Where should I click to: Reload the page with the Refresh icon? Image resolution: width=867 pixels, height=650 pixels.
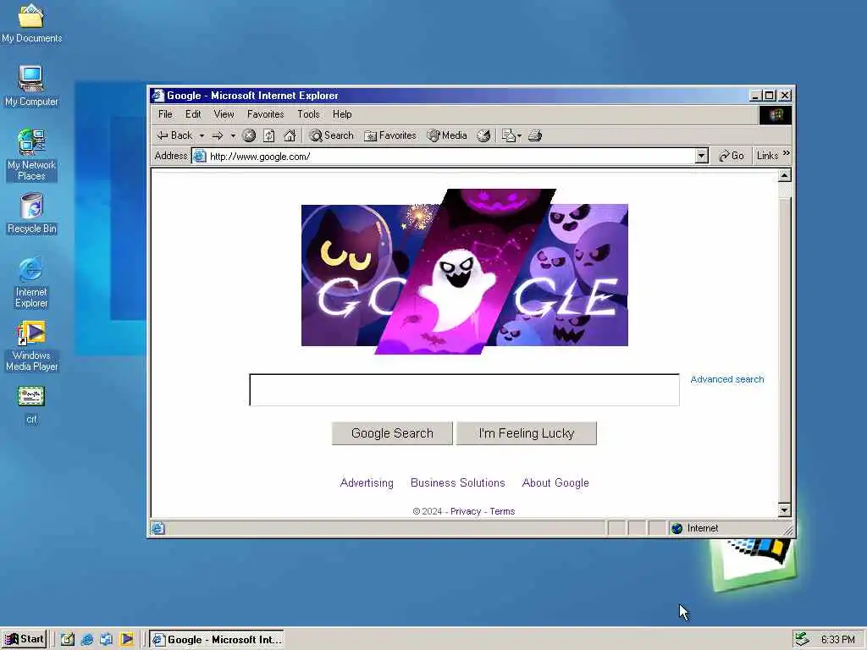tap(269, 135)
